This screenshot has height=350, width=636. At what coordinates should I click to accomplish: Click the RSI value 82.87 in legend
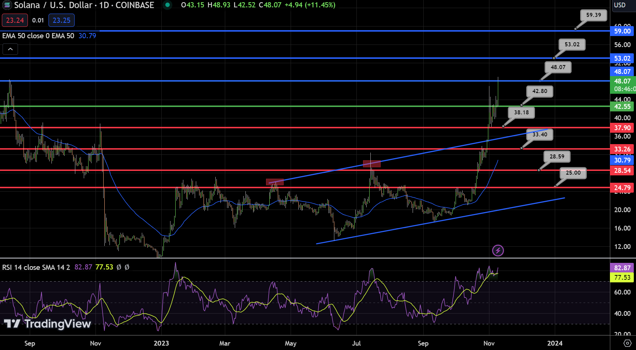[x=83, y=267]
